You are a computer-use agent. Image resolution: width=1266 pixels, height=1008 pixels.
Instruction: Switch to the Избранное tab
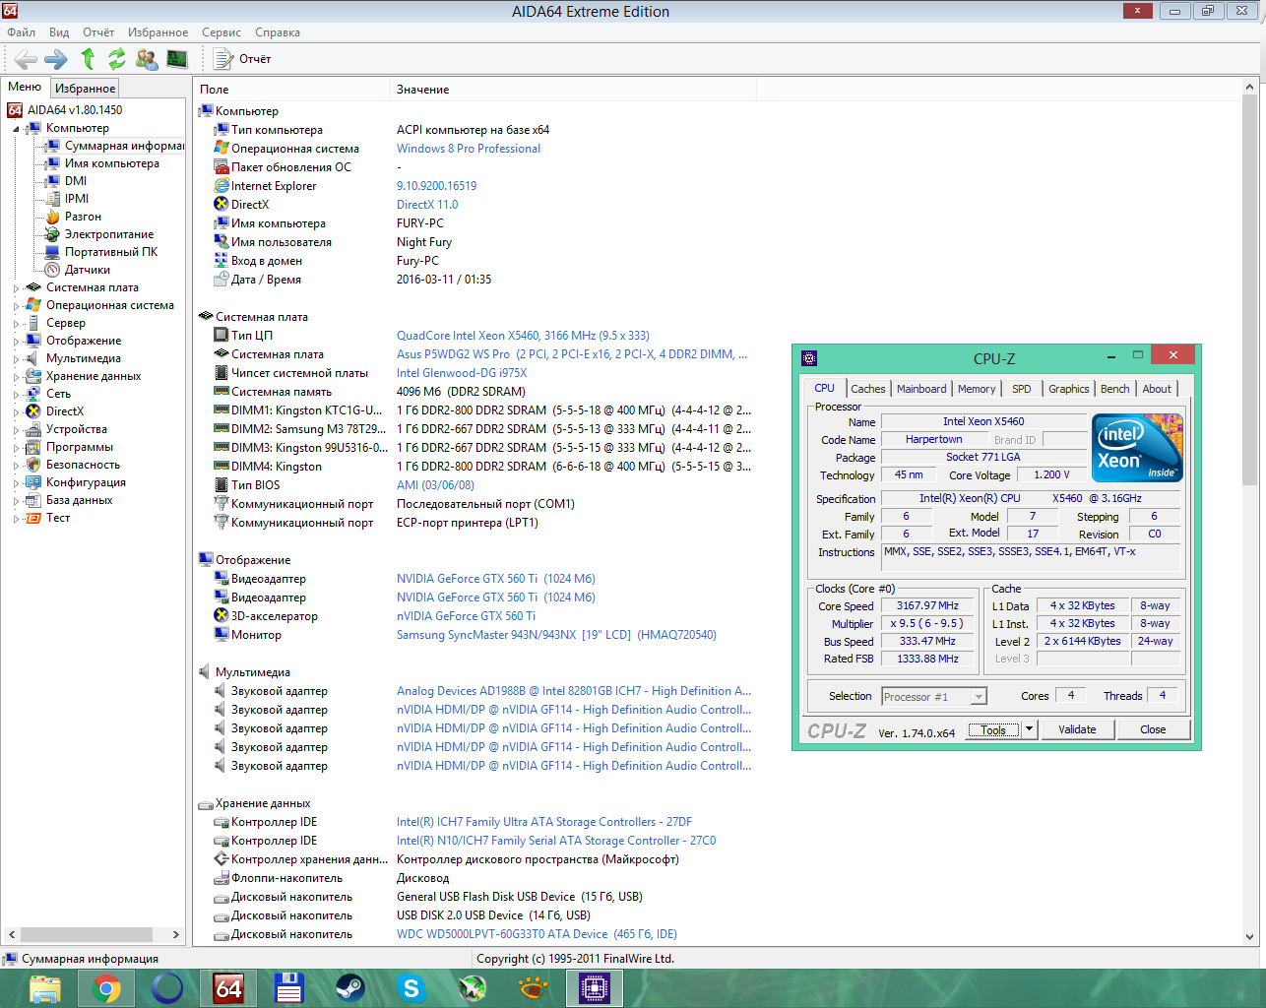[85, 89]
